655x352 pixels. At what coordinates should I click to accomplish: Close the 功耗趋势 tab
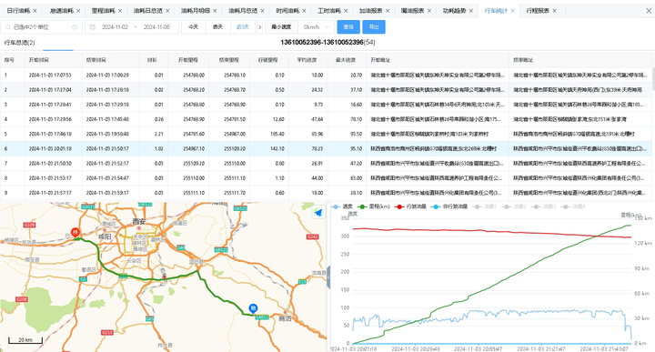[471, 11]
